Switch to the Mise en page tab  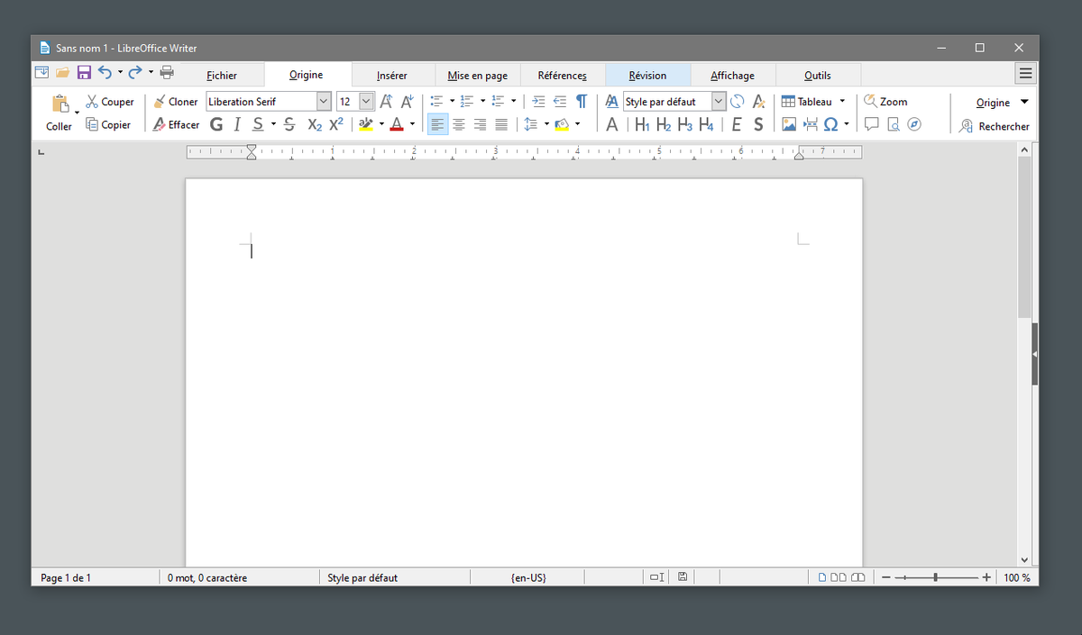pyautogui.click(x=478, y=76)
